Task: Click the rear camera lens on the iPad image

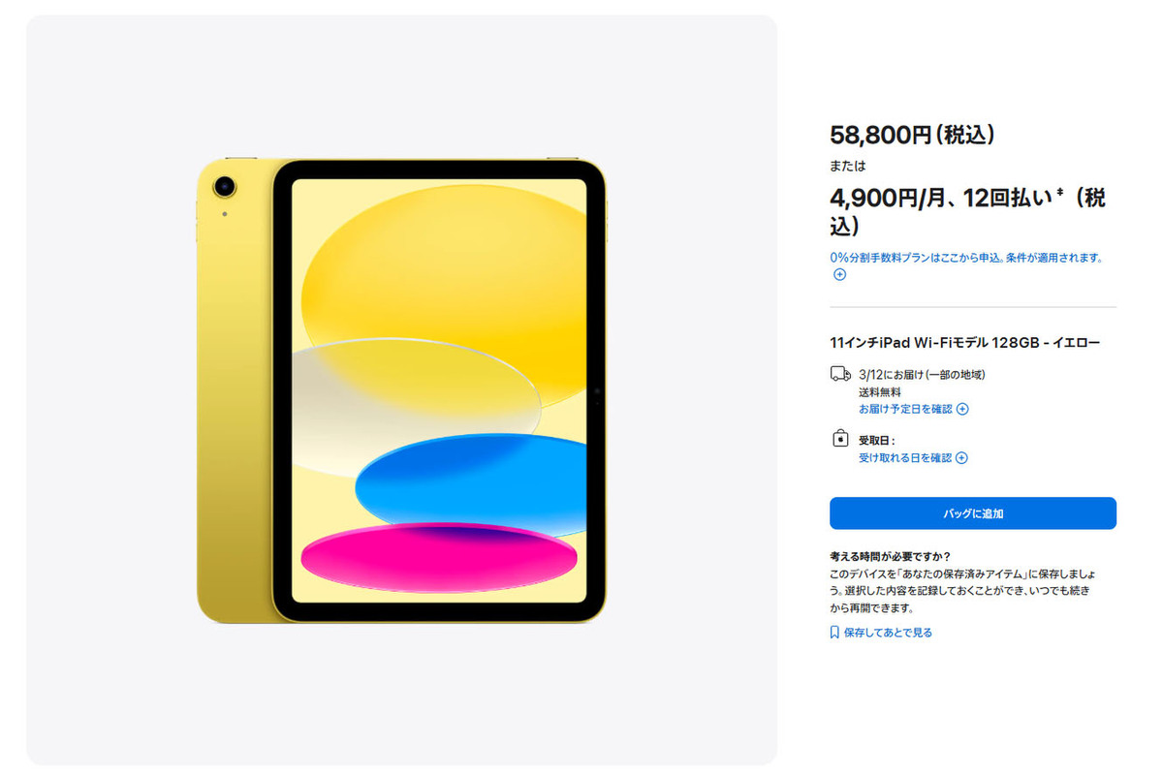Action: tap(225, 185)
